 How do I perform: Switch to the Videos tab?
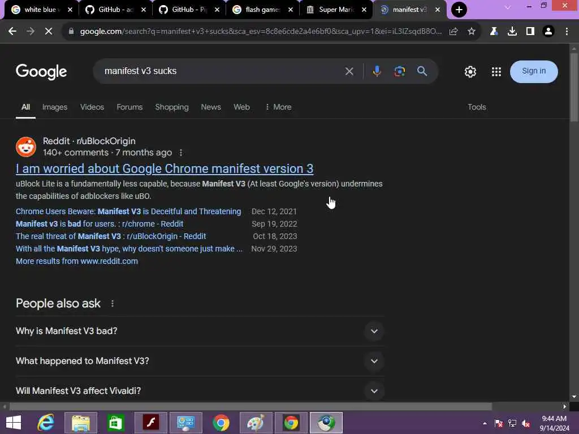[92, 107]
